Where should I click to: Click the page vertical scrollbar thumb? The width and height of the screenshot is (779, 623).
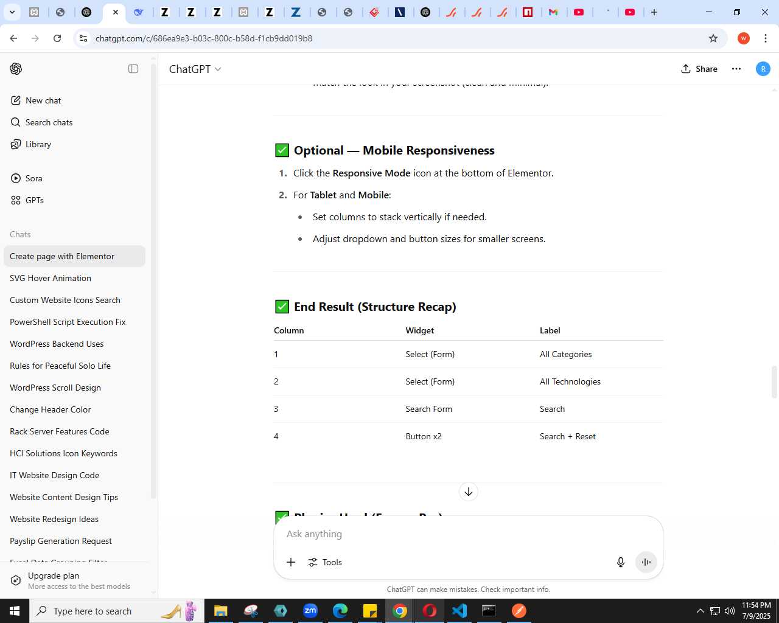[x=775, y=382]
